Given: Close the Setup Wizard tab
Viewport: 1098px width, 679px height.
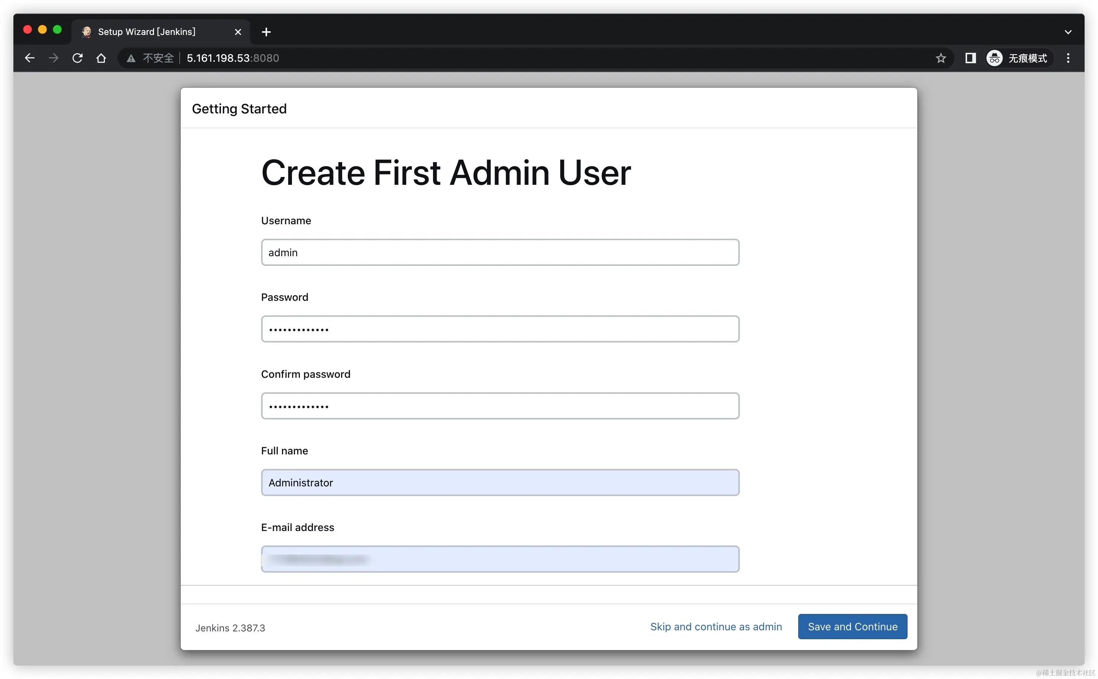Looking at the screenshot, I should pos(238,32).
